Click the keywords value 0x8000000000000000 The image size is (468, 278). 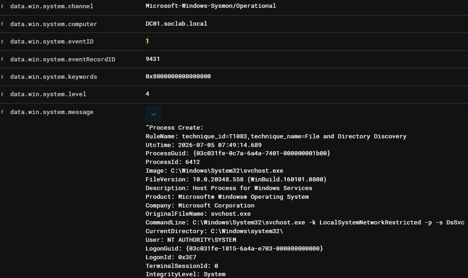(x=178, y=76)
